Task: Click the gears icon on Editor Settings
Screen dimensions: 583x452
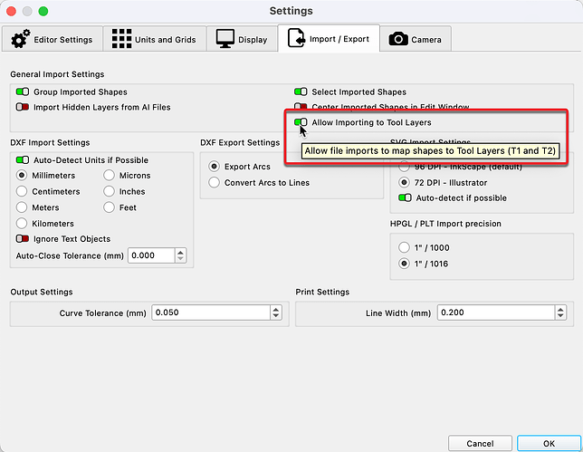Action: tap(20, 39)
